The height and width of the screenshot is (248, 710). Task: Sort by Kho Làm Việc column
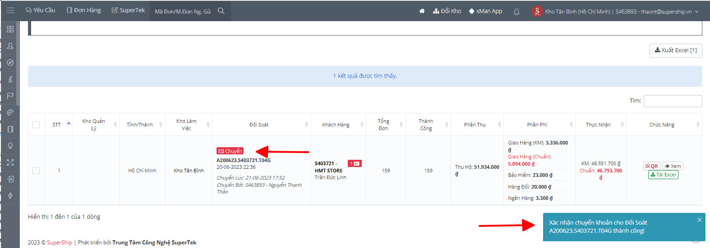coord(189,125)
